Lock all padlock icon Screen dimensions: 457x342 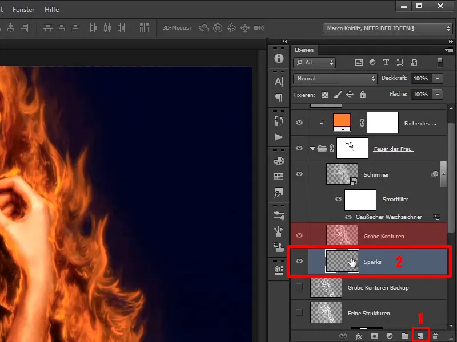363,95
